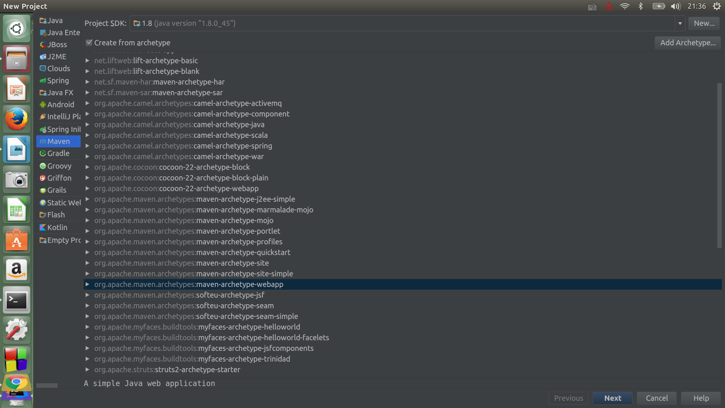This screenshot has width=725, height=408.
Task: Expand struts2-archetype-starter node
Action: pos(87,369)
